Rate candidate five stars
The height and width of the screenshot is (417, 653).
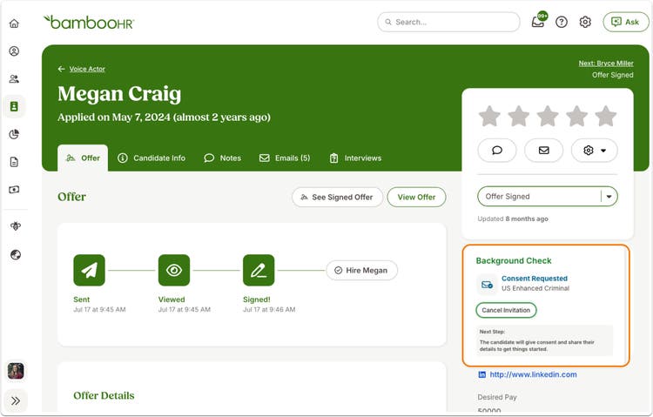(605, 116)
